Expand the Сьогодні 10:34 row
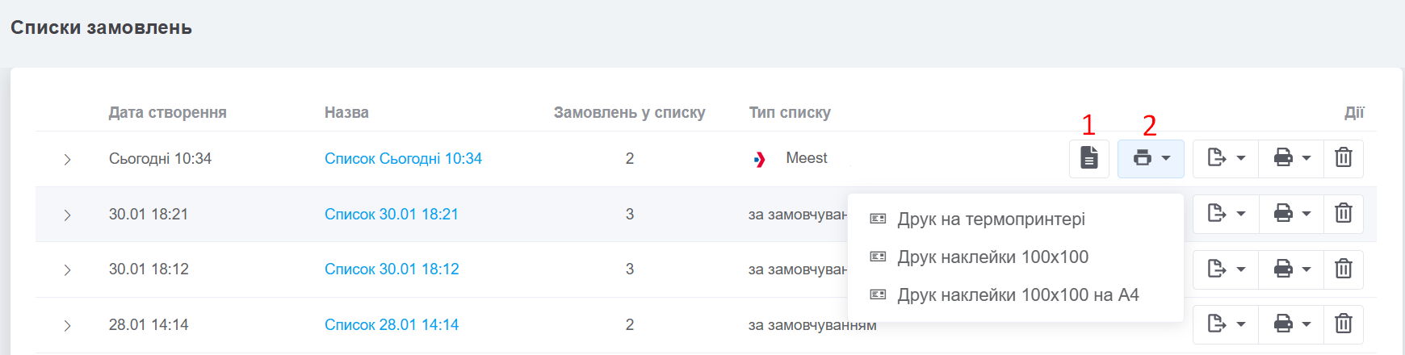The height and width of the screenshot is (355, 1405). 67,160
